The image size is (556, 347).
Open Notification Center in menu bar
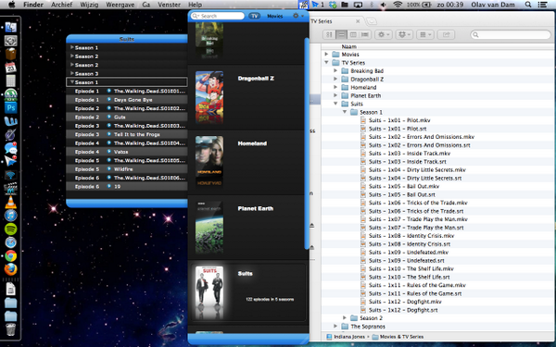point(542,5)
